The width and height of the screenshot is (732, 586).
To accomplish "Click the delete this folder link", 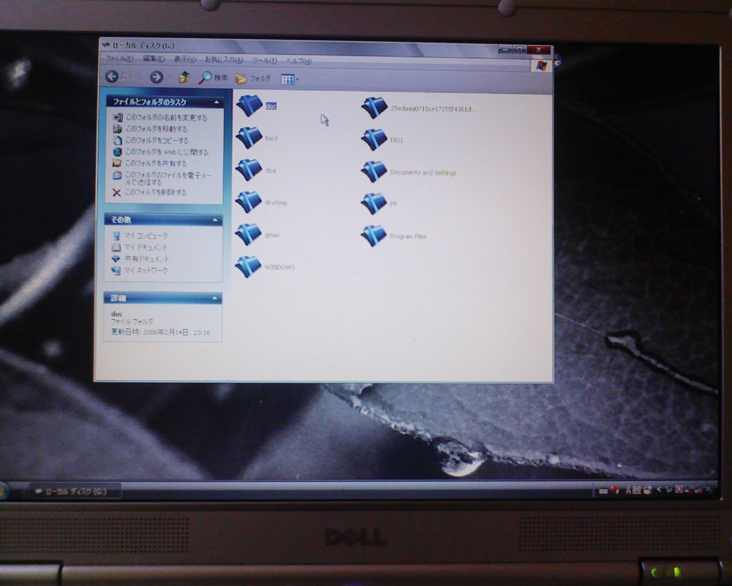I will click(155, 192).
